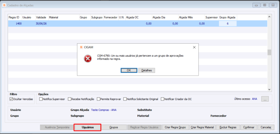Click the Subgrupo column header
This screenshot has height=134, width=280.
click(97, 17)
